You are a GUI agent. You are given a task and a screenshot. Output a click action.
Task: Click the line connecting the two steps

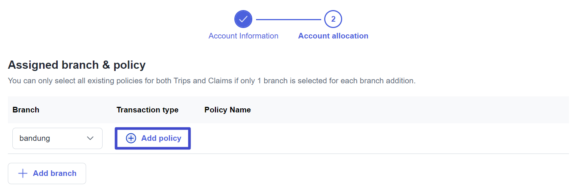pos(288,19)
